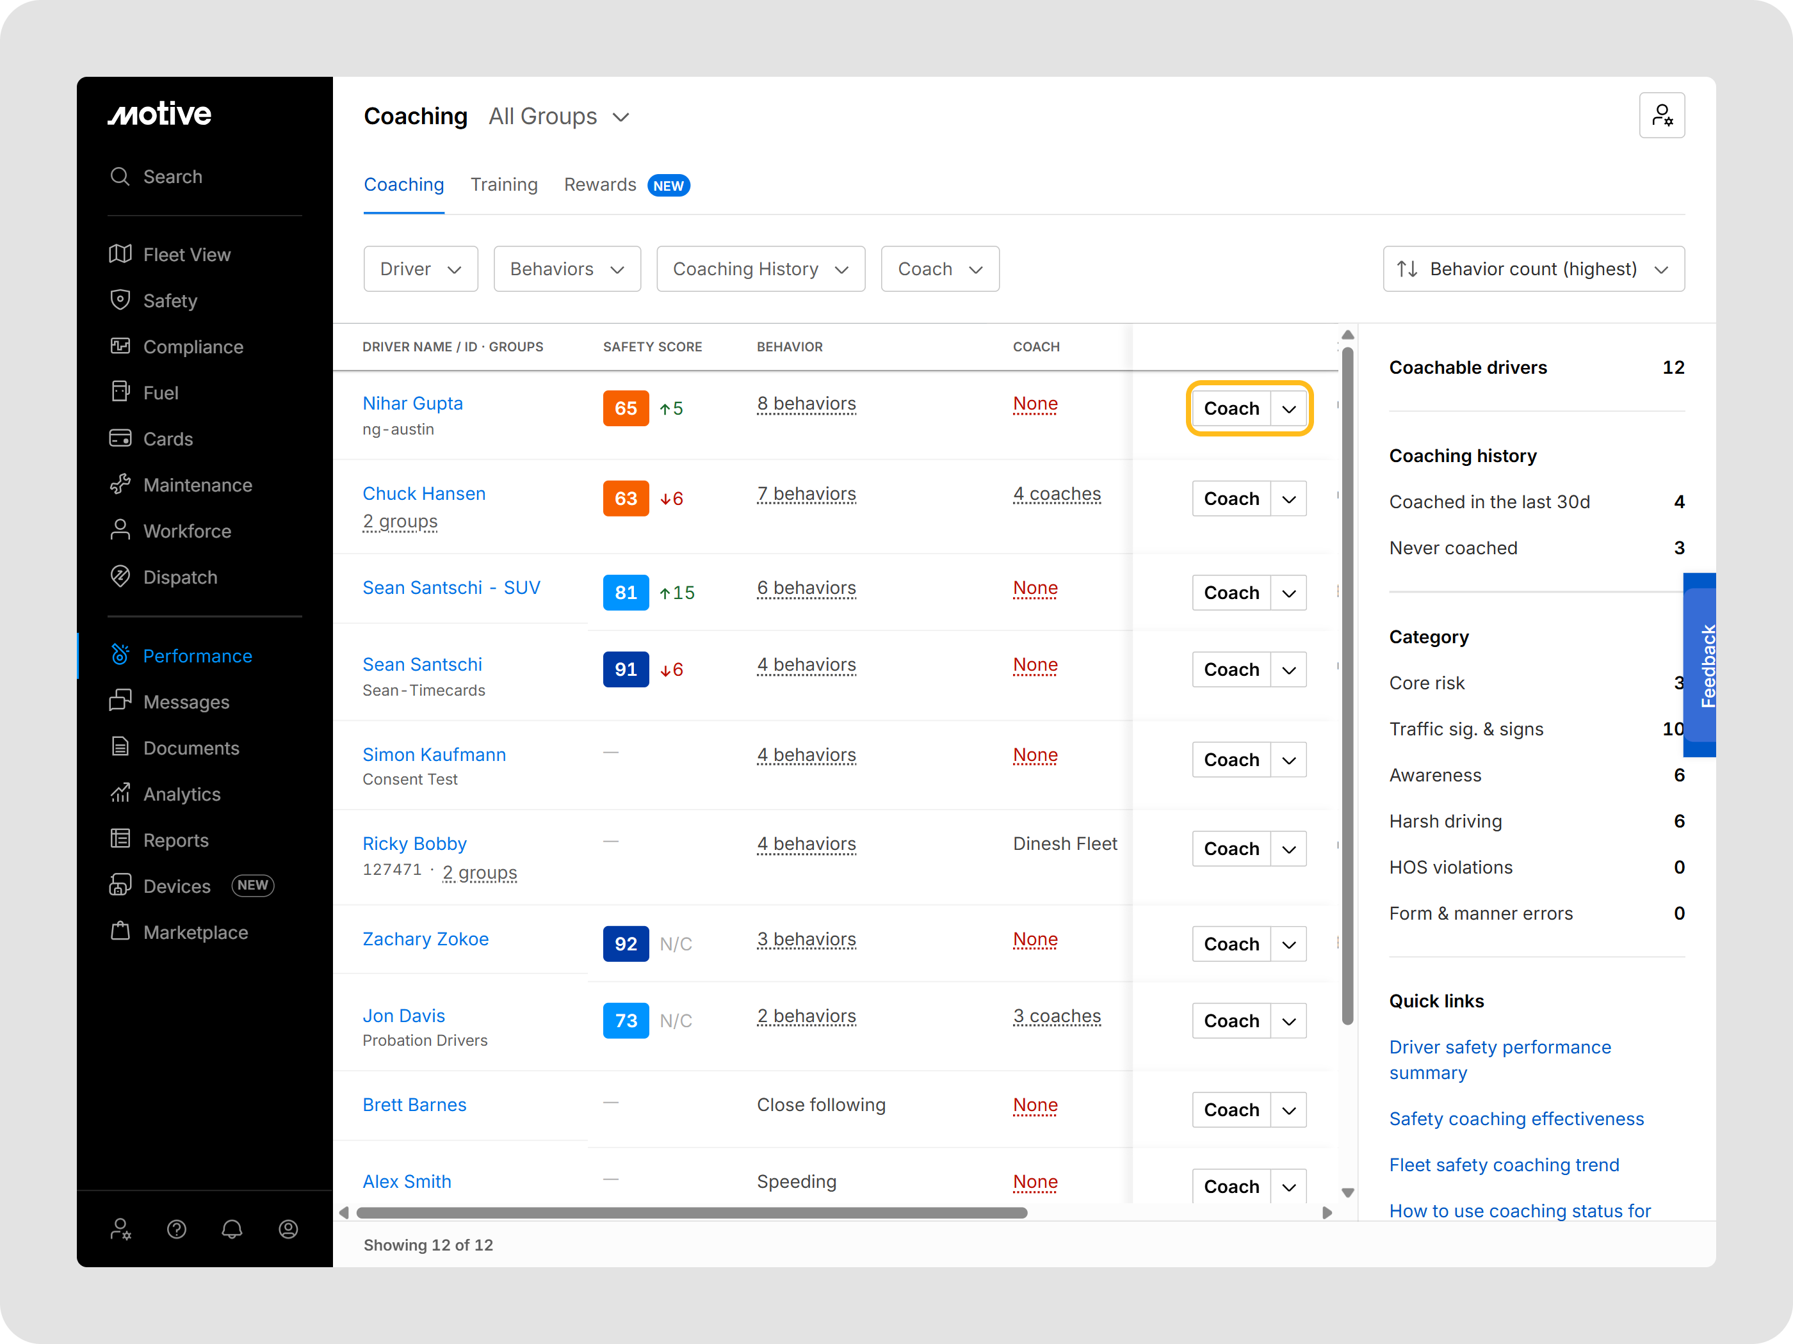Open the user settings icon at top right
The height and width of the screenshot is (1344, 1793).
[x=1661, y=116]
